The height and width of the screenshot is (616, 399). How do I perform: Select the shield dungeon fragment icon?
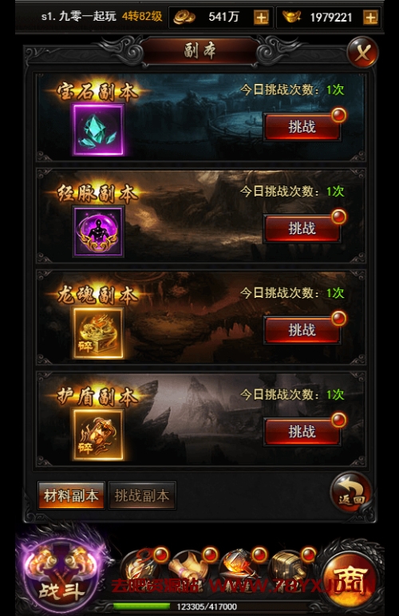click(98, 435)
